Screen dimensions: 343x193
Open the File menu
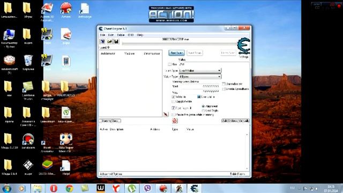click(102, 35)
